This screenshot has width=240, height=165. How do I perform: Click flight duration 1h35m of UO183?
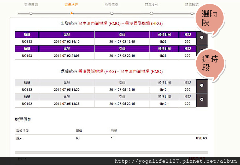tap(164, 42)
